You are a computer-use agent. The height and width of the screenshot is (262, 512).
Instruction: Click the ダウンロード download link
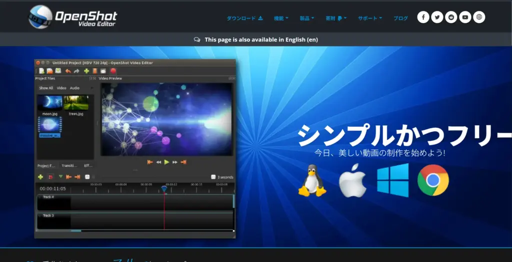[244, 18]
